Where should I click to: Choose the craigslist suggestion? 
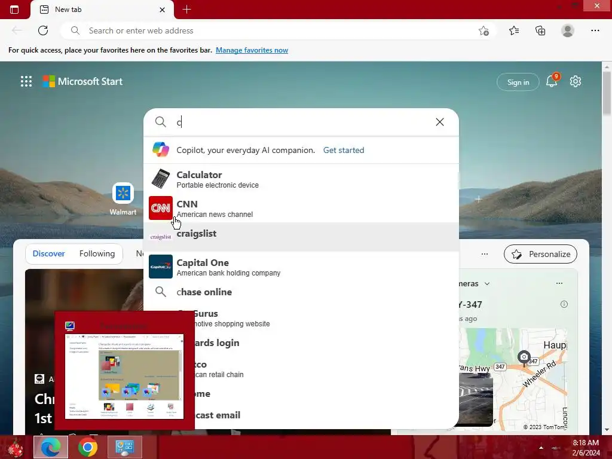(x=301, y=237)
